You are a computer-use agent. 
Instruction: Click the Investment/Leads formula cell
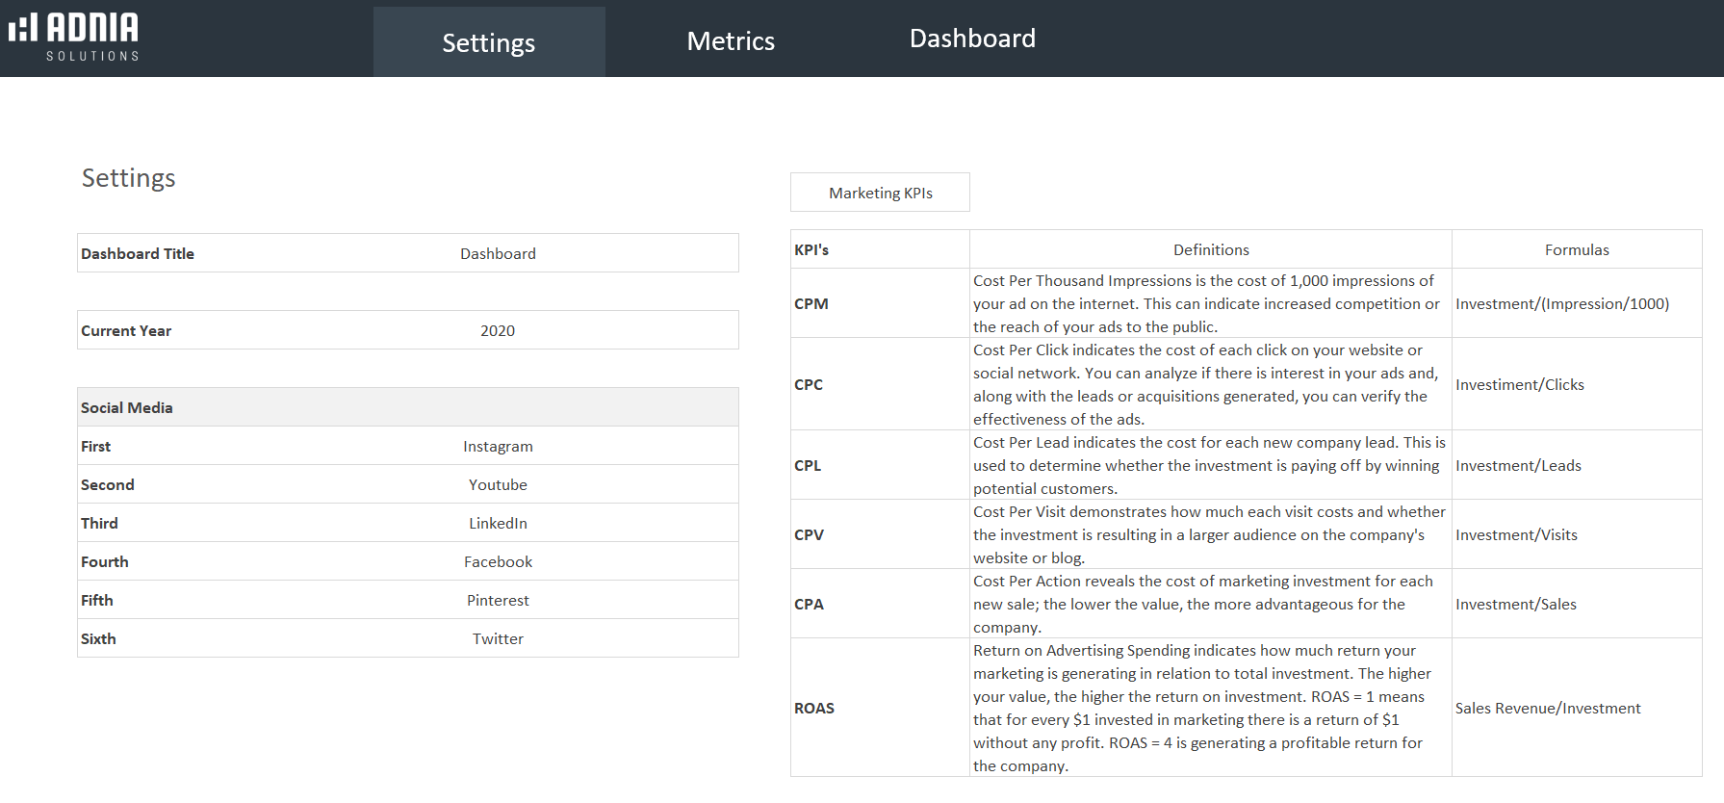1518,465
